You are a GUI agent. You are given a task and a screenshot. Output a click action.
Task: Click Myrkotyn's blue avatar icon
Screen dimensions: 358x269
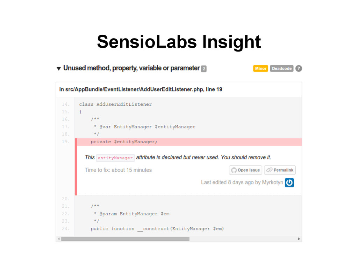point(289,182)
